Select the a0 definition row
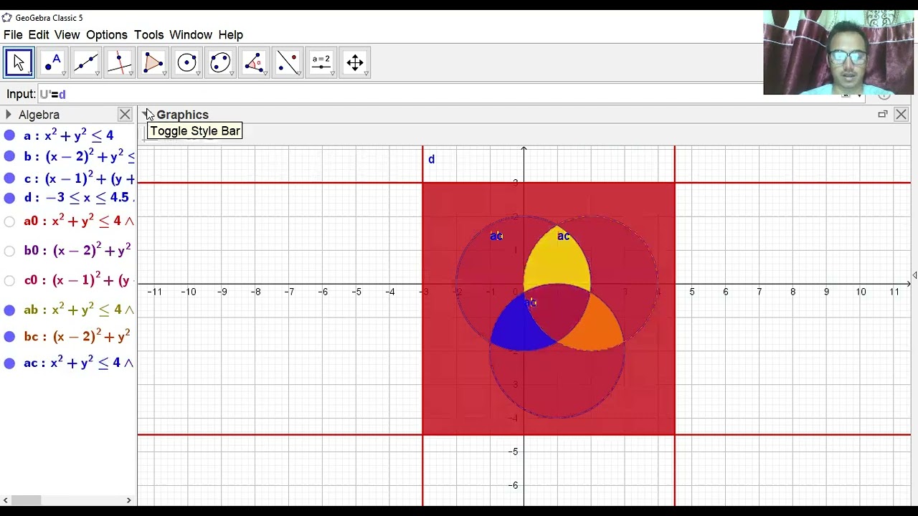This screenshot has width=918, height=516. click(79, 221)
